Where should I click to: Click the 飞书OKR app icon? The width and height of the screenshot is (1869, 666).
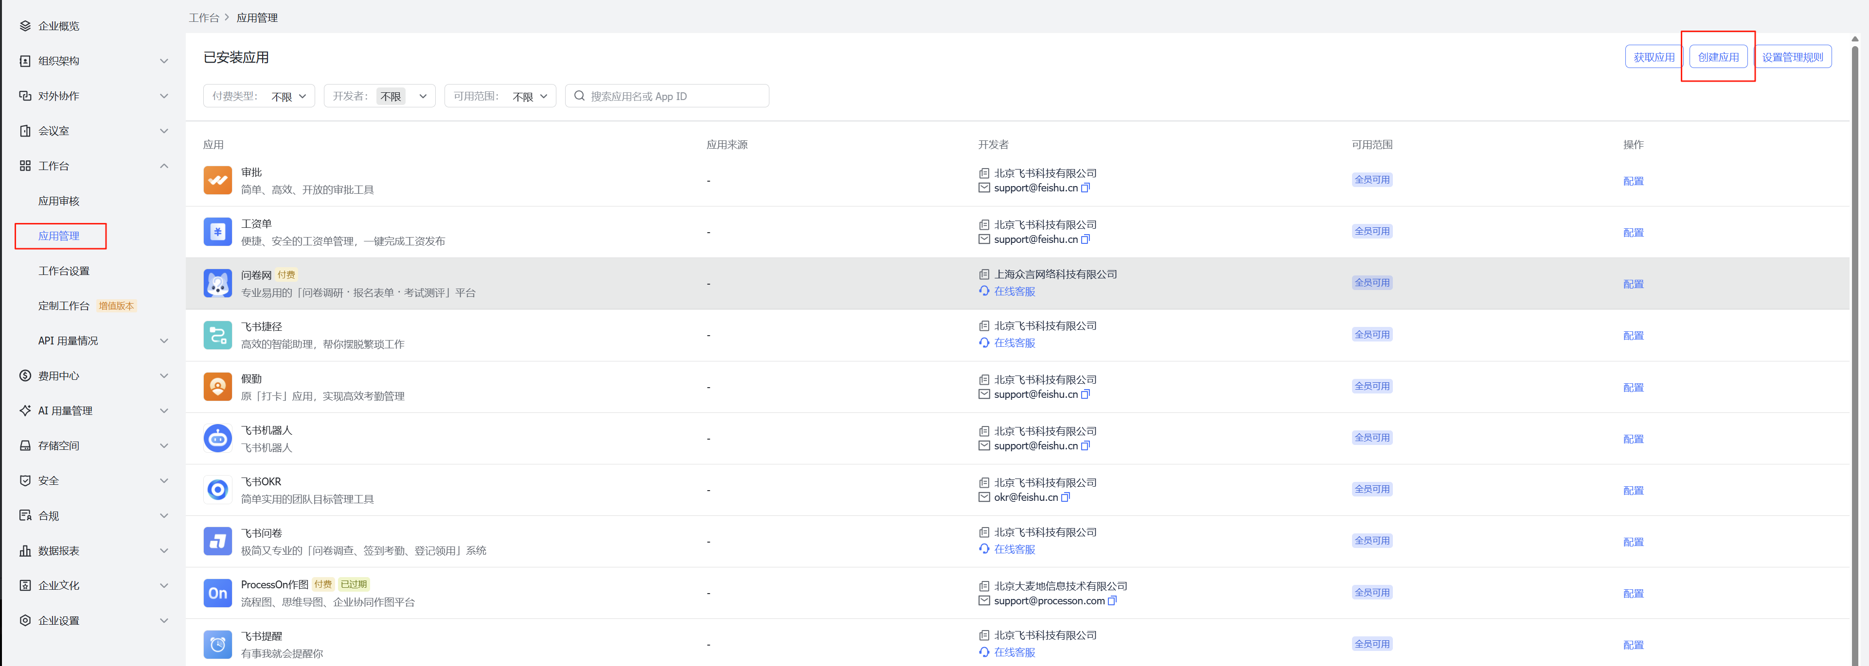218,490
